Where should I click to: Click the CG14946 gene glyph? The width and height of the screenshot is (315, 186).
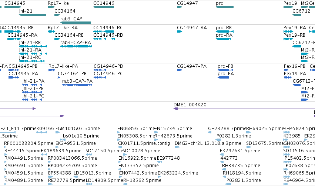click(104, 7)
